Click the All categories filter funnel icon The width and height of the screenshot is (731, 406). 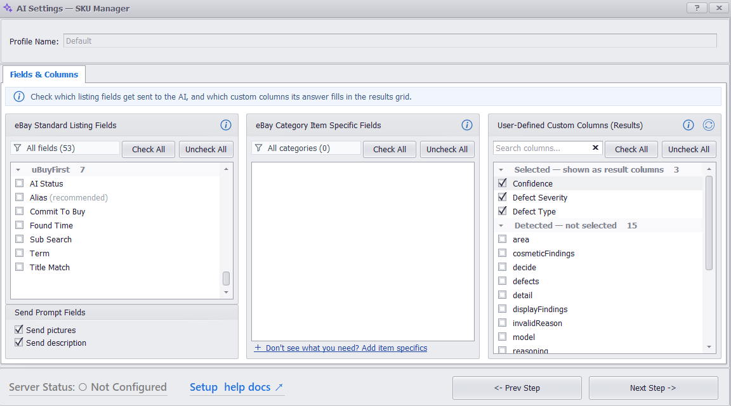pos(259,148)
